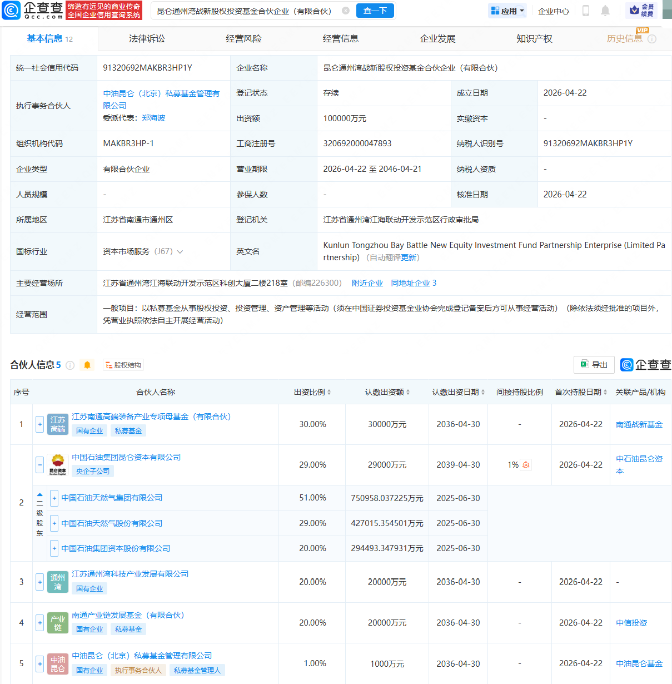Expand 中国石油集团资本股份有限公司 shareholders
Viewport: 672px width, 684px height.
tap(54, 548)
